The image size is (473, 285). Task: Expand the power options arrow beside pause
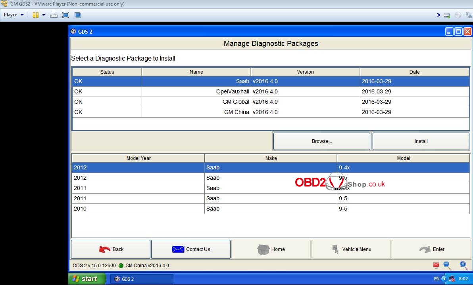tap(44, 15)
